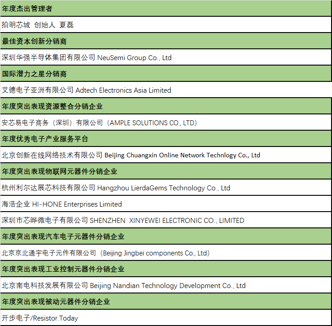Select the 最佳资本创新分销商 header
332x326 pixels.
point(166,41)
